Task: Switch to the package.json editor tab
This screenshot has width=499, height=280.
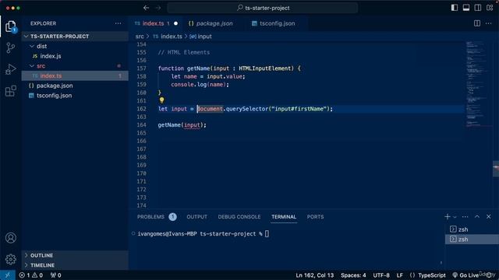Action: [211, 23]
